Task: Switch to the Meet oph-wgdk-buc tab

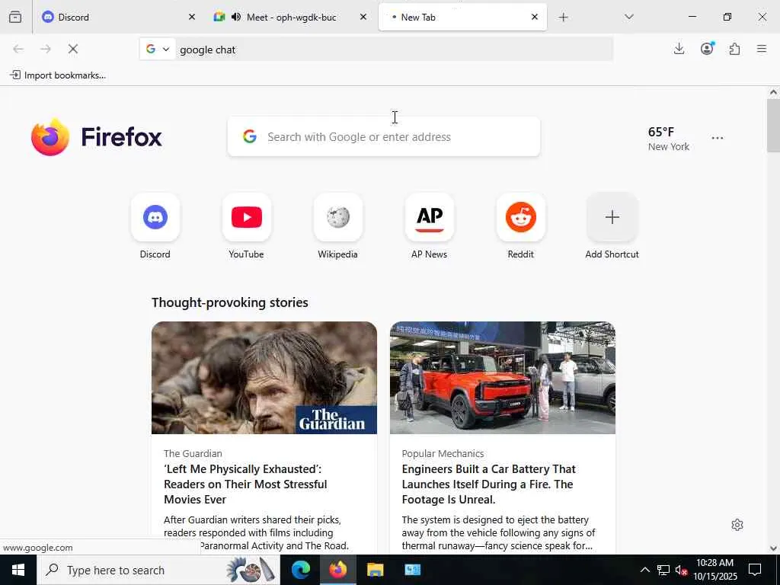Action: pos(290,17)
